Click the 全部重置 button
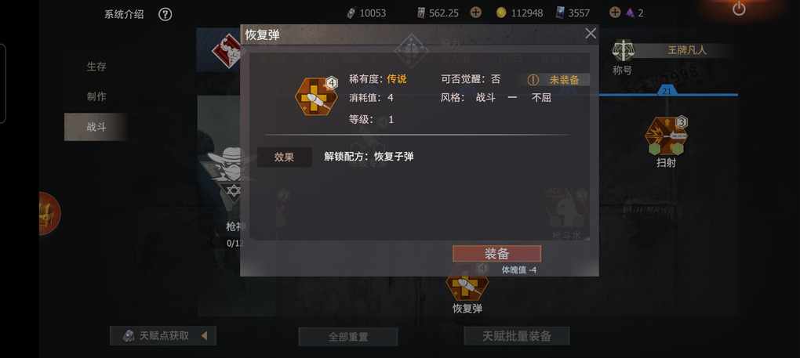This screenshot has height=358, width=800. click(x=348, y=337)
